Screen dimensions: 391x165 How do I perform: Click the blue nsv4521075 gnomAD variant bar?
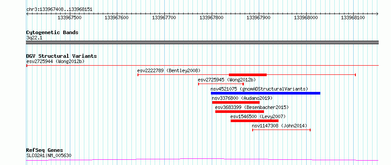click(x=265, y=93)
